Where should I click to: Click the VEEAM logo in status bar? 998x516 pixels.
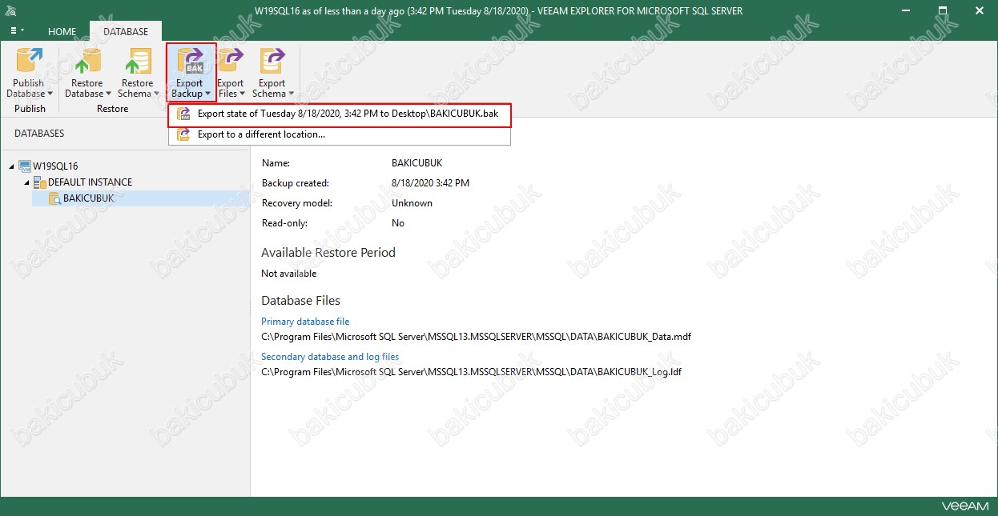point(965,506)
